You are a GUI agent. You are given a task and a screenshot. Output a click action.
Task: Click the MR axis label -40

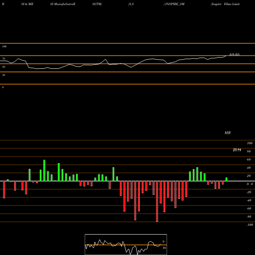point(249,200)
